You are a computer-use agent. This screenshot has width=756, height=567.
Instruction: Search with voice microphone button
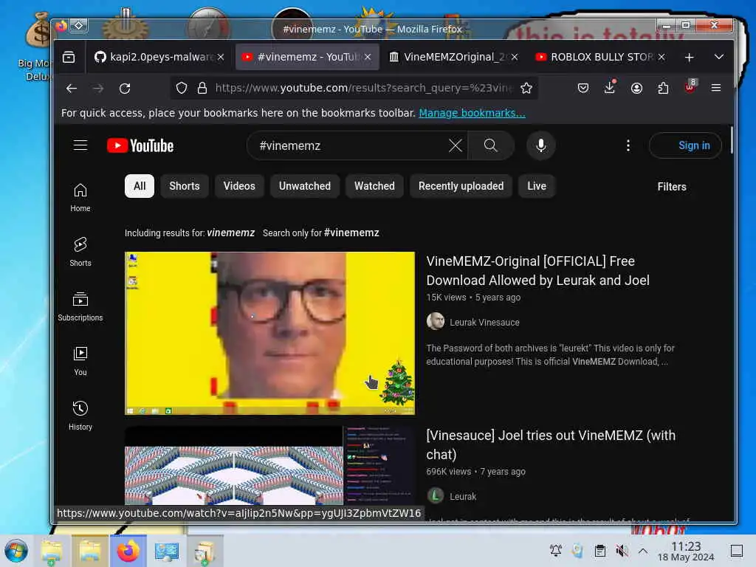(541, 145)
